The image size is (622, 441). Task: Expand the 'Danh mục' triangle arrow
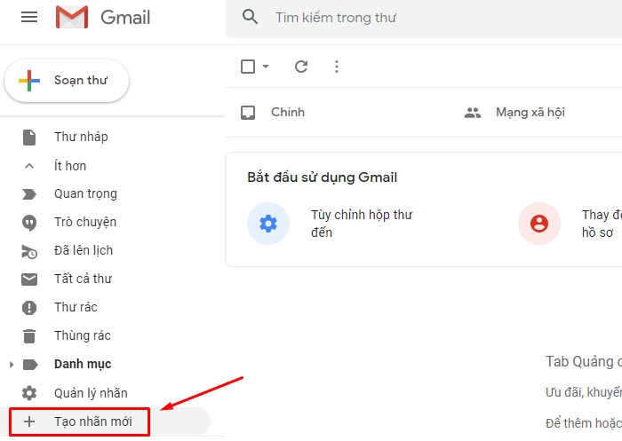[x=11, y=364]
